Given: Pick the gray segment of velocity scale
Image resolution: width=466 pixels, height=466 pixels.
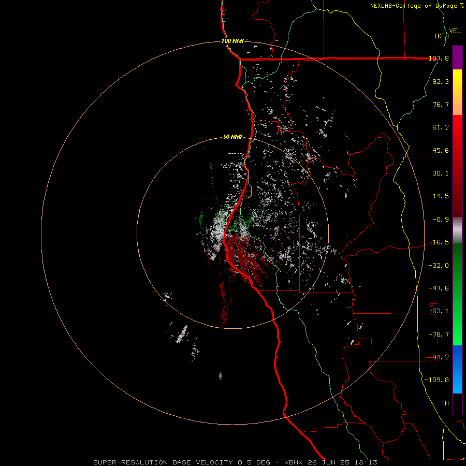Looking at the screenshot, I should tap(457, 230).
